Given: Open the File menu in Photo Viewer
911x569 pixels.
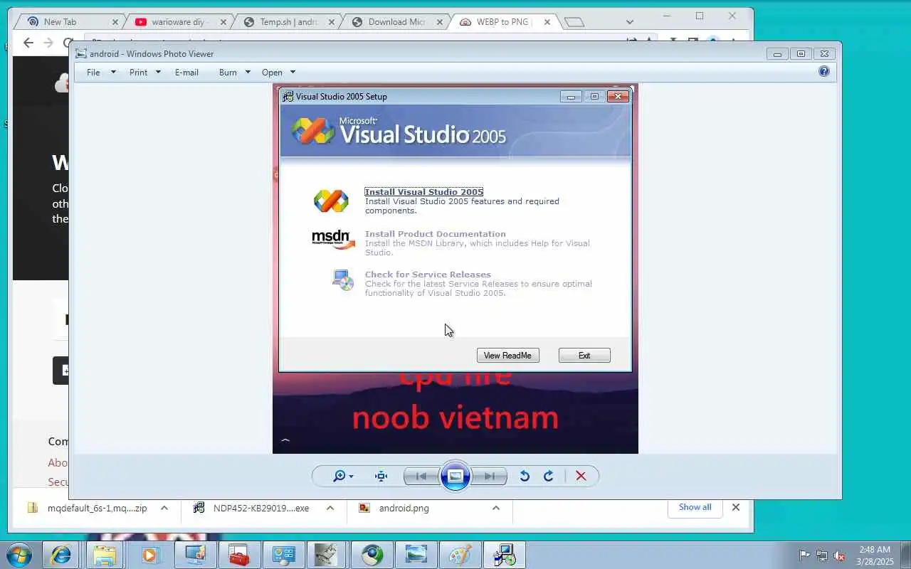Looking at the screenshot, I should pos(93,72).
